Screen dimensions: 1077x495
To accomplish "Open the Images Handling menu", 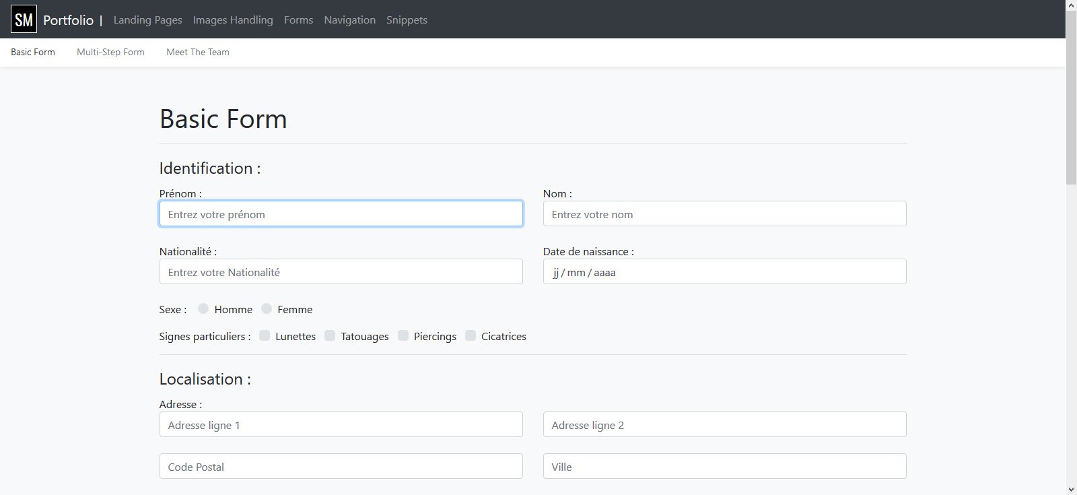I will coord(233,20).
